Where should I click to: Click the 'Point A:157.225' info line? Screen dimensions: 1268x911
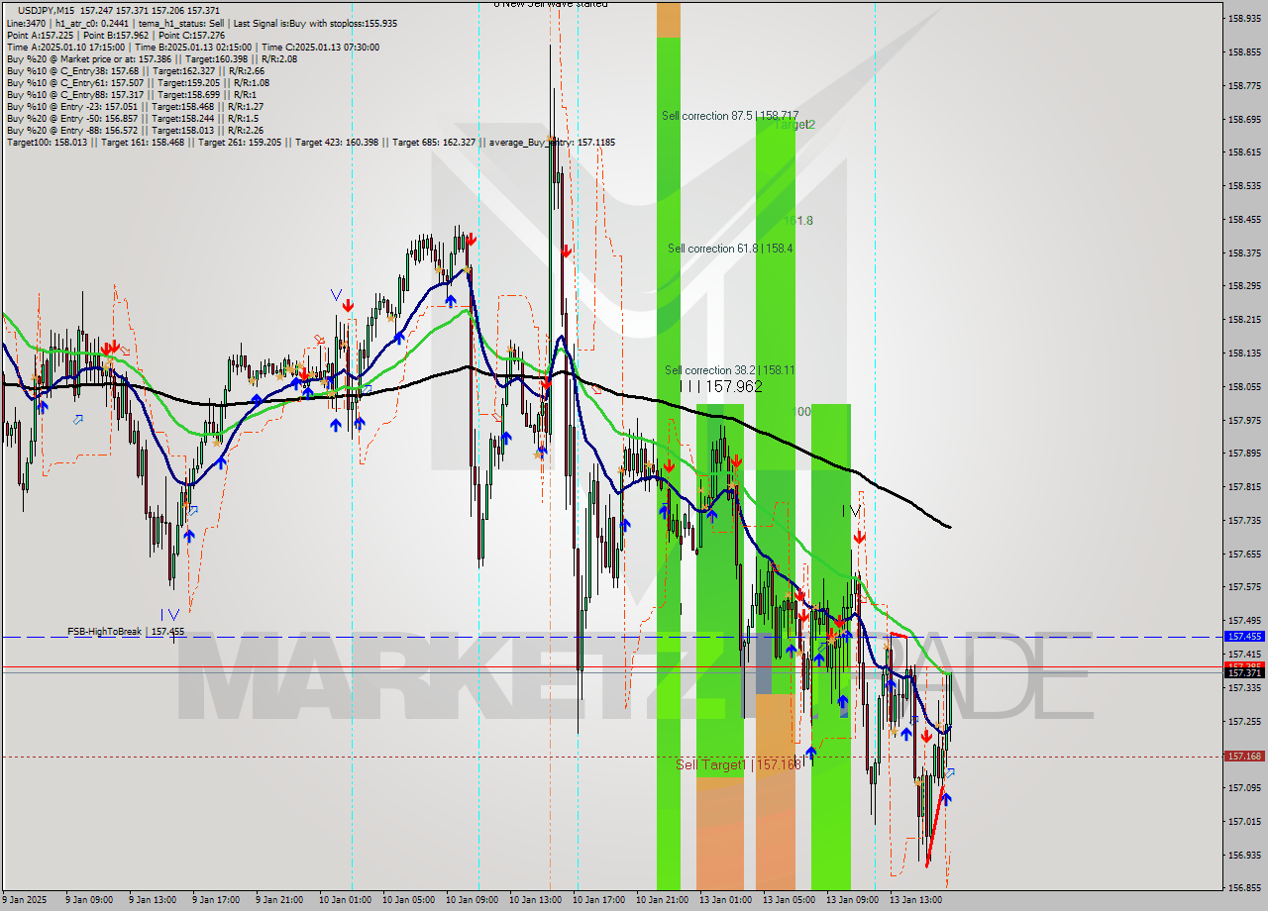(x=116, y=35)
